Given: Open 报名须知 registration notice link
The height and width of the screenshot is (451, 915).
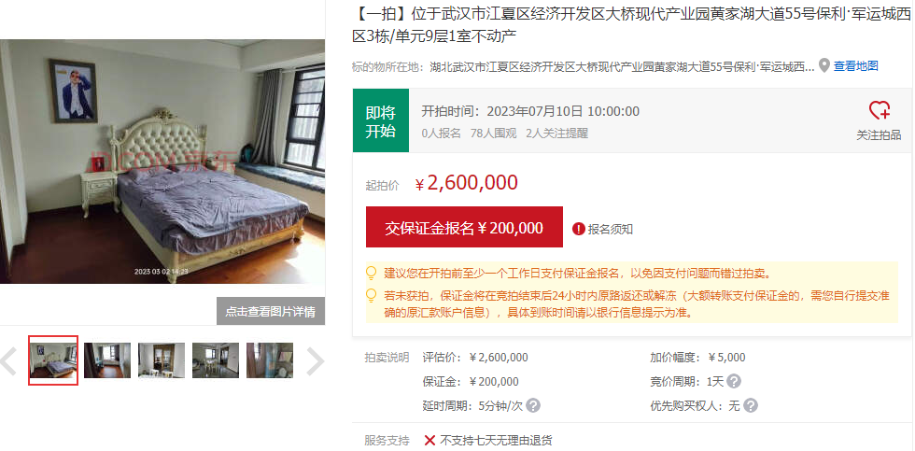Looking at the screenshot, I should click(611, 230).
